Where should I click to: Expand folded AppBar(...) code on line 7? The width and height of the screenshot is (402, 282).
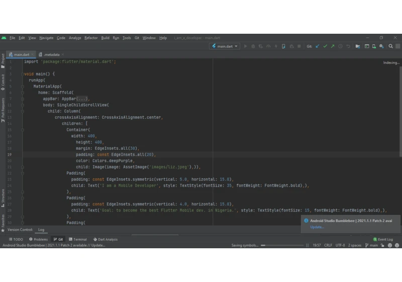point(82,99)
